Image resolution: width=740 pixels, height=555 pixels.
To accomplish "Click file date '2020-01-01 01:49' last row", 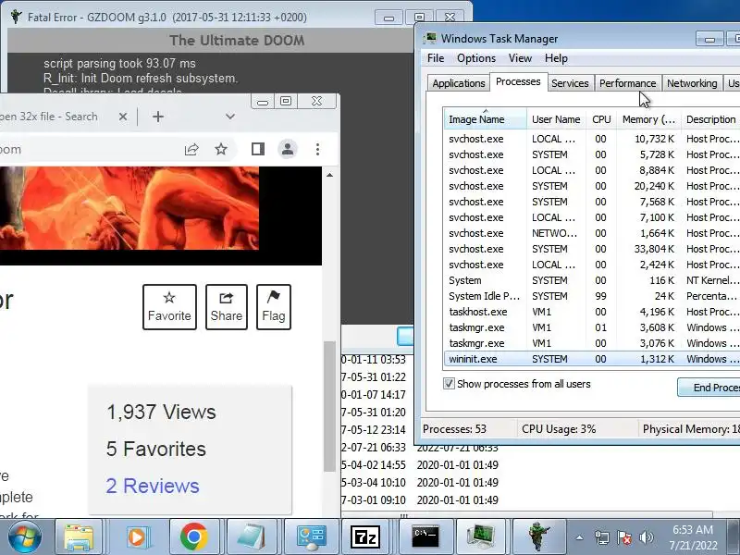I will tap(457, 499).
